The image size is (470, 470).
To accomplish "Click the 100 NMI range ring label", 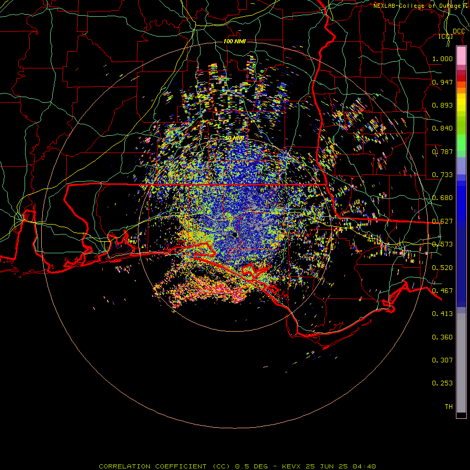I will point(234,41).
